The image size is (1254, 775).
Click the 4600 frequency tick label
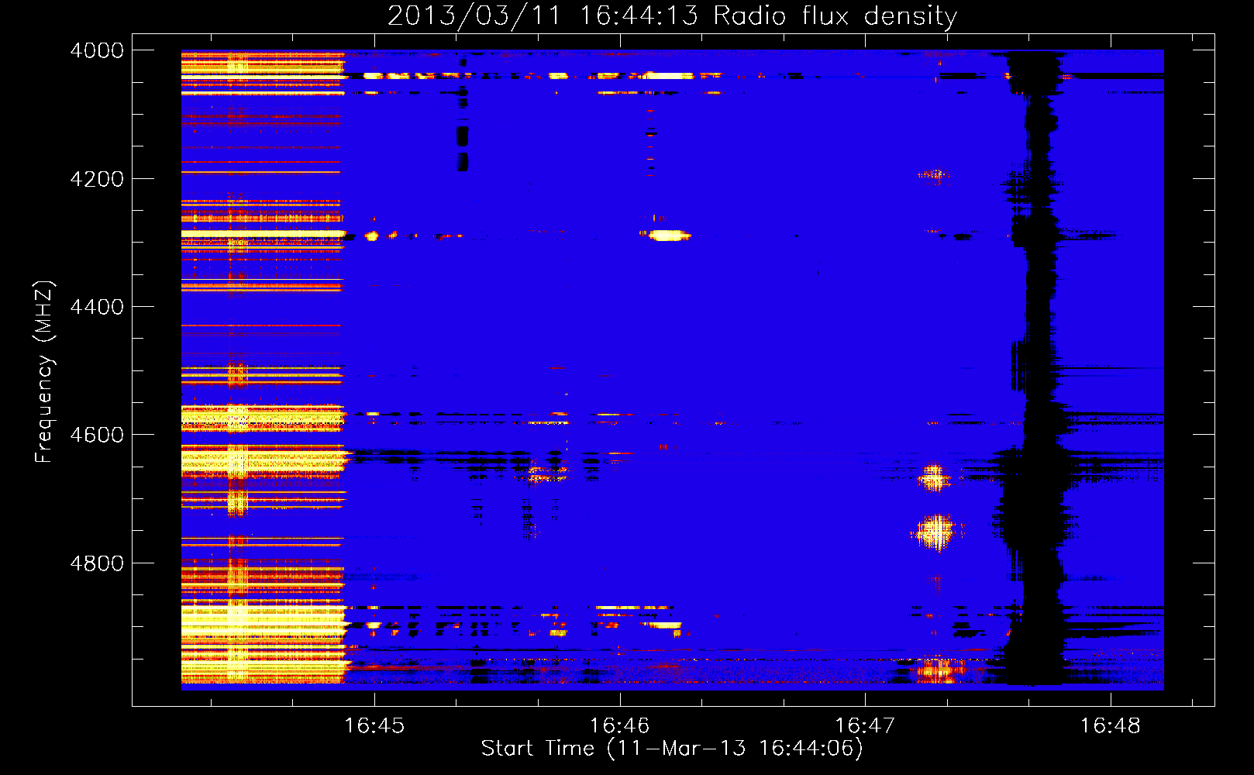pos(97,435)
